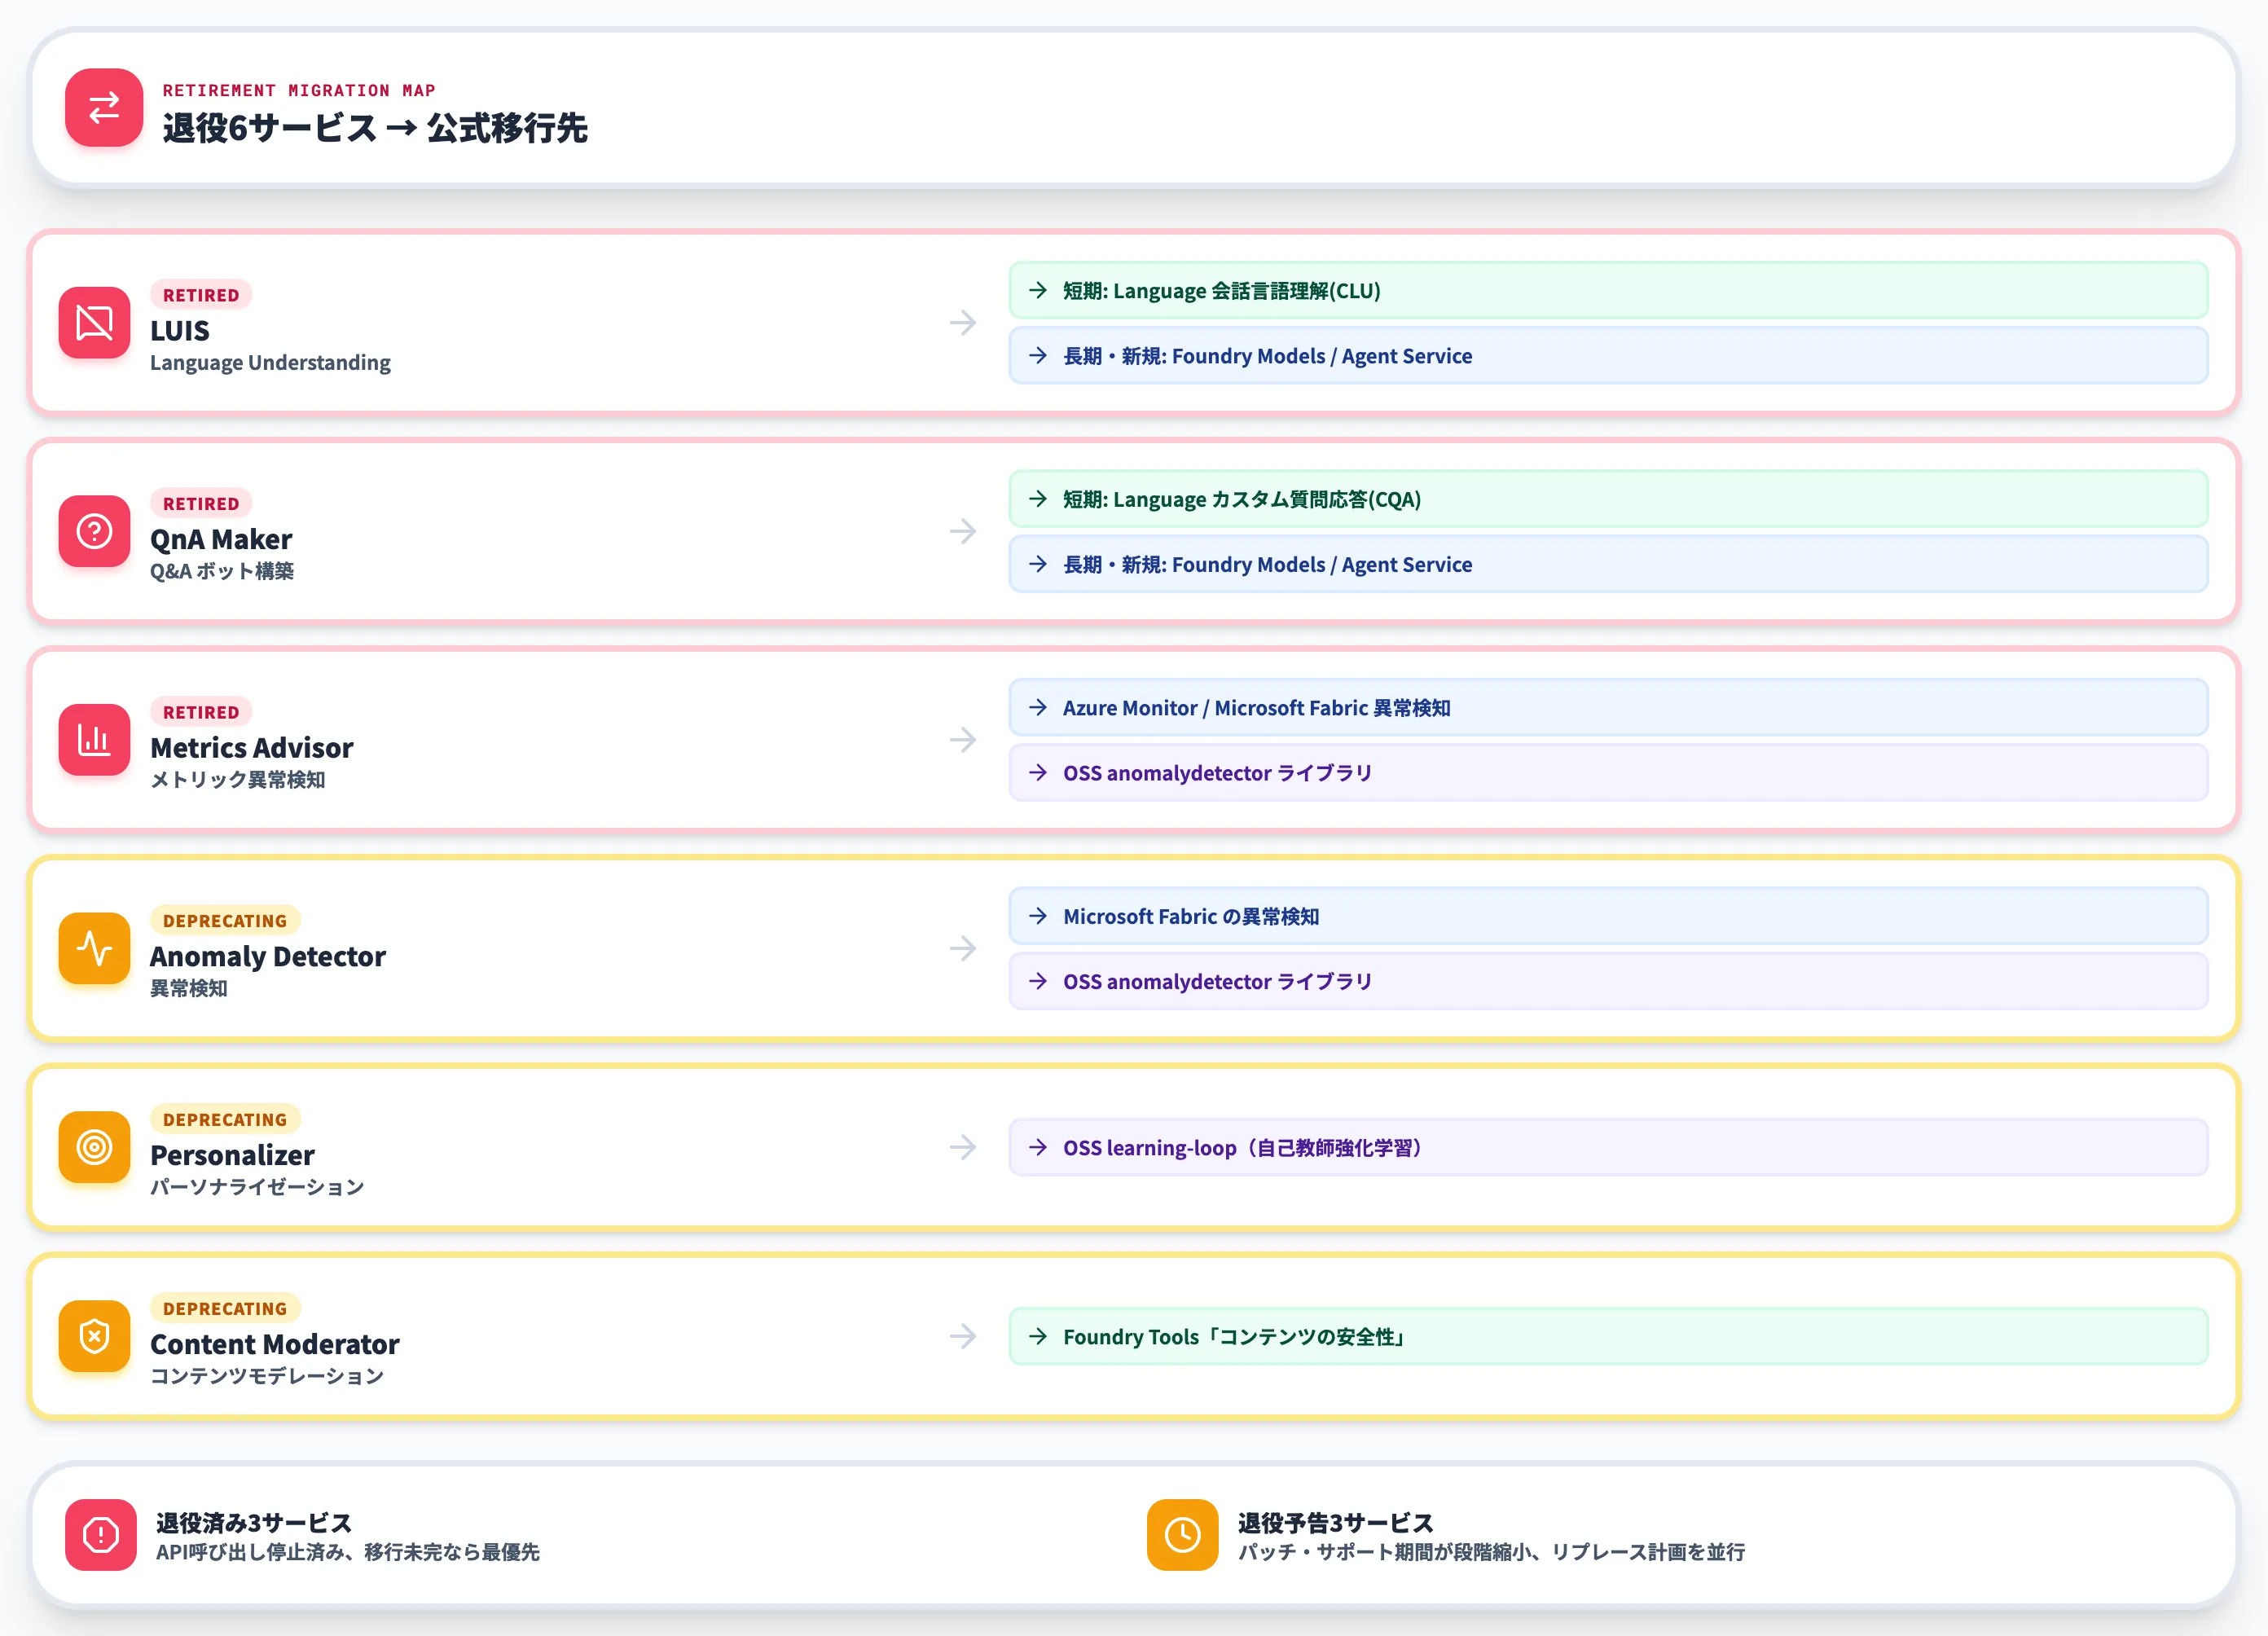Open 短期: Language 会話言語理解(CLU) migration target
Viewport: 2268px width, 1636px height.
click(1608, 290)
